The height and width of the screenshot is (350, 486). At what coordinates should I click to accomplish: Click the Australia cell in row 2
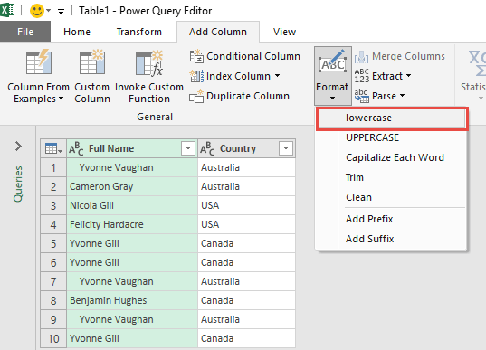pyautogui.click(x=246, y=186)
